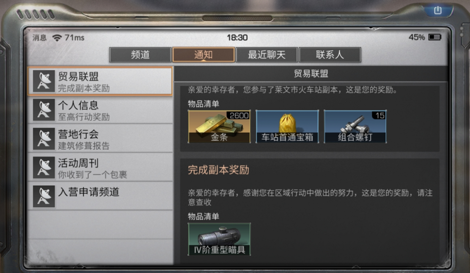470x273 pixels.
Task: Open the 个人信息 至高行动奖励 notification
Action: pyautogui.click(x=100, y=110)
